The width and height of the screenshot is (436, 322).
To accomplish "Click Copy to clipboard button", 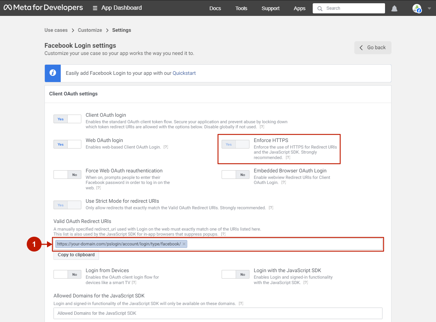I will click(x=76, y=255).
